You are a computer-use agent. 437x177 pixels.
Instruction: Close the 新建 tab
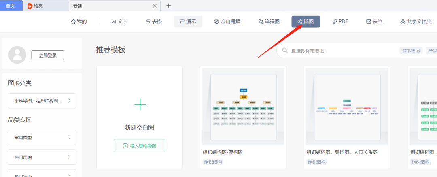[155, 6]
